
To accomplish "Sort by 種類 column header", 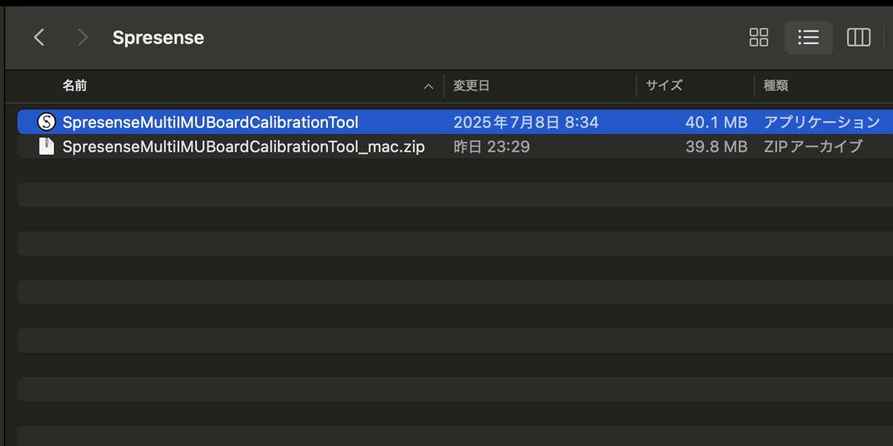I will coord(775,86).
